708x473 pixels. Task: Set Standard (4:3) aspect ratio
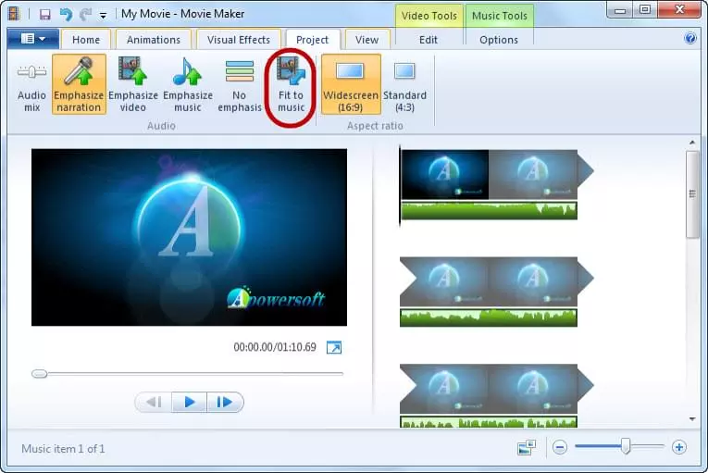click(x=404, y=84)
